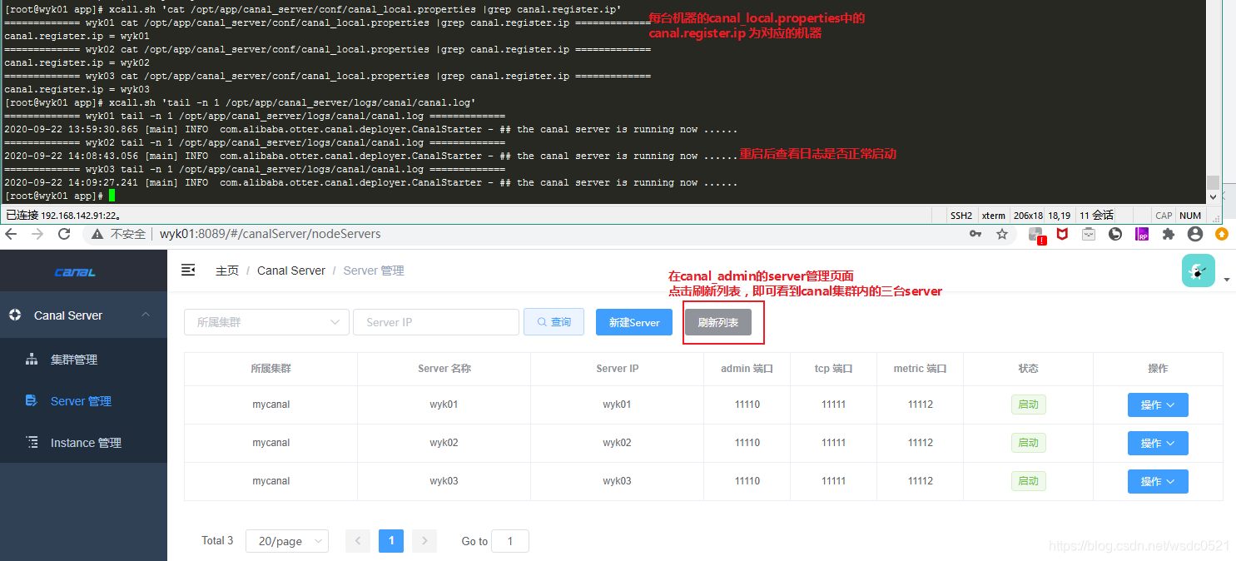The height and width of the screenshot is (561, 1236).
Task: Click the gray sleepy-face box extension icon
Action: pyautogui.click(x=1089, y=235)
